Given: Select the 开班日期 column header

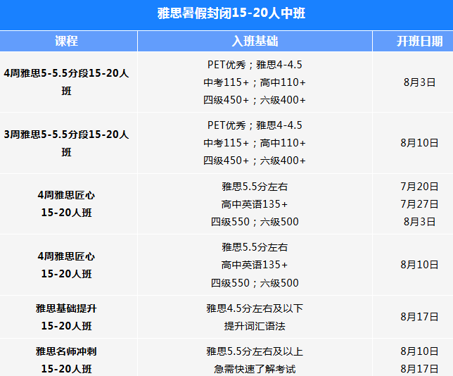Looking at the screenshot, I should [x=419, y=41].
